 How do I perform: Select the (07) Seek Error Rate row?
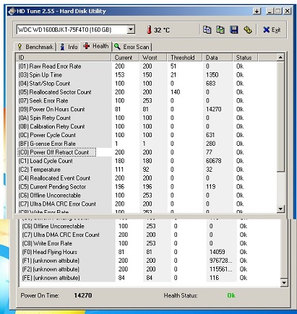[x=146, y=100]
